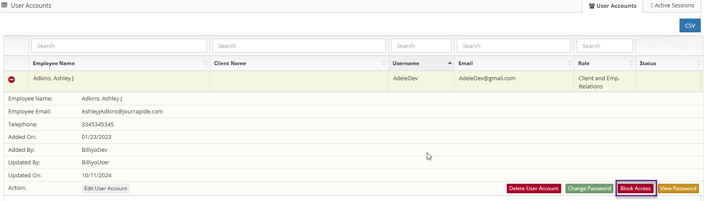This screenshot has height=201, width=705.
Task: Click the table grid icon beside User Accounts title
Action: click(5, 6)
